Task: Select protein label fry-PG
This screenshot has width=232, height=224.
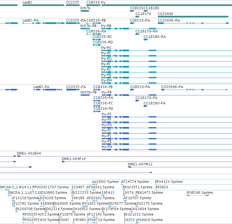Action: (x=107, y=125)
